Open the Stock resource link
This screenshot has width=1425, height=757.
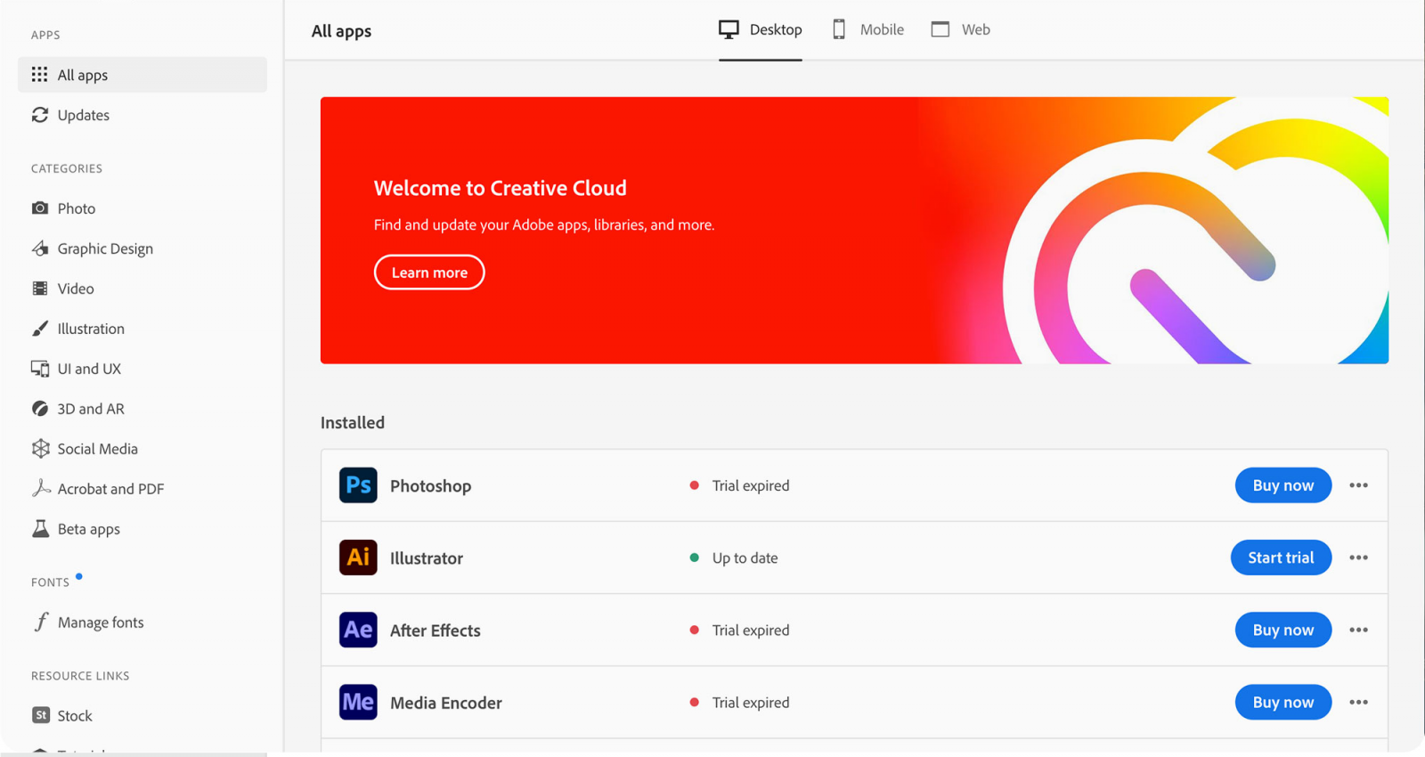142,715
